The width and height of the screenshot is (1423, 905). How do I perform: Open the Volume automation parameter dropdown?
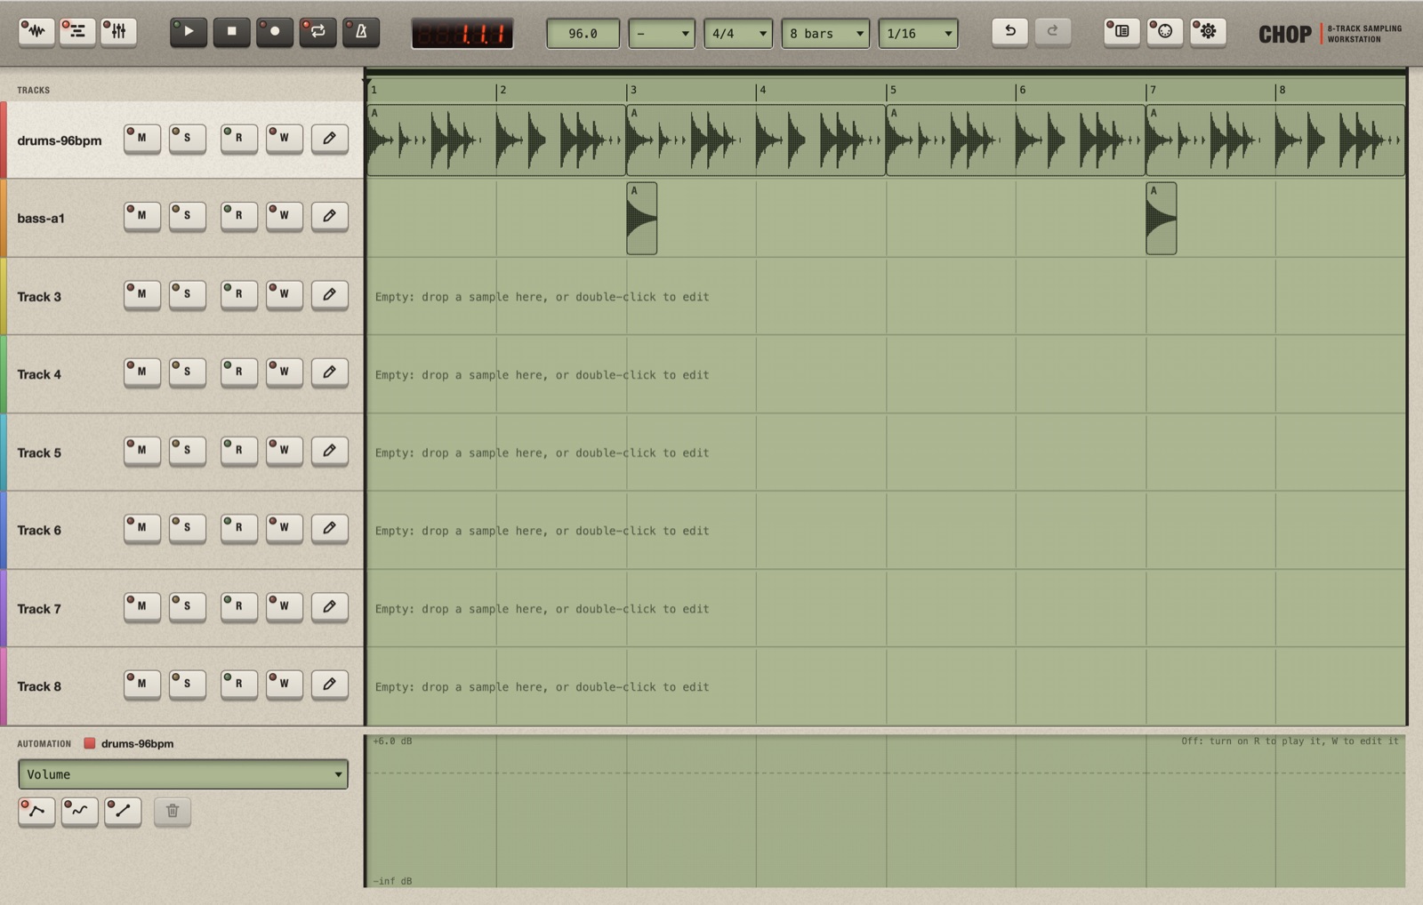point(183,774)
